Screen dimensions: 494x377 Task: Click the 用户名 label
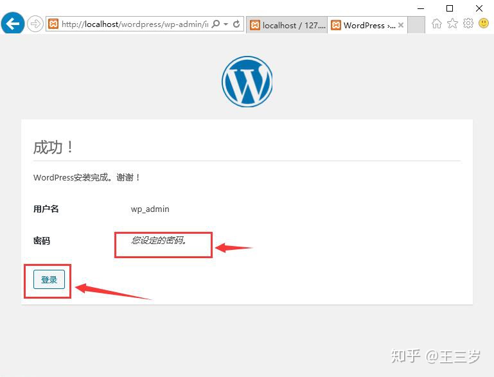click(x=46, y=209)
